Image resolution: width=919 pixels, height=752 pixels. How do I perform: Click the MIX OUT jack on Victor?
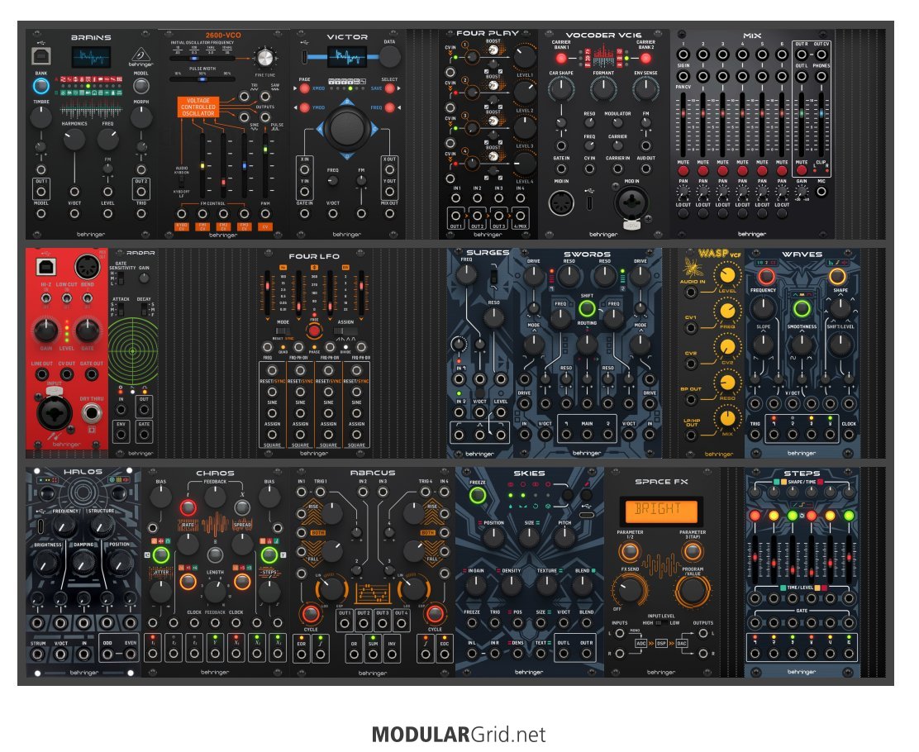pyautogui.click(x=390, y=215)
